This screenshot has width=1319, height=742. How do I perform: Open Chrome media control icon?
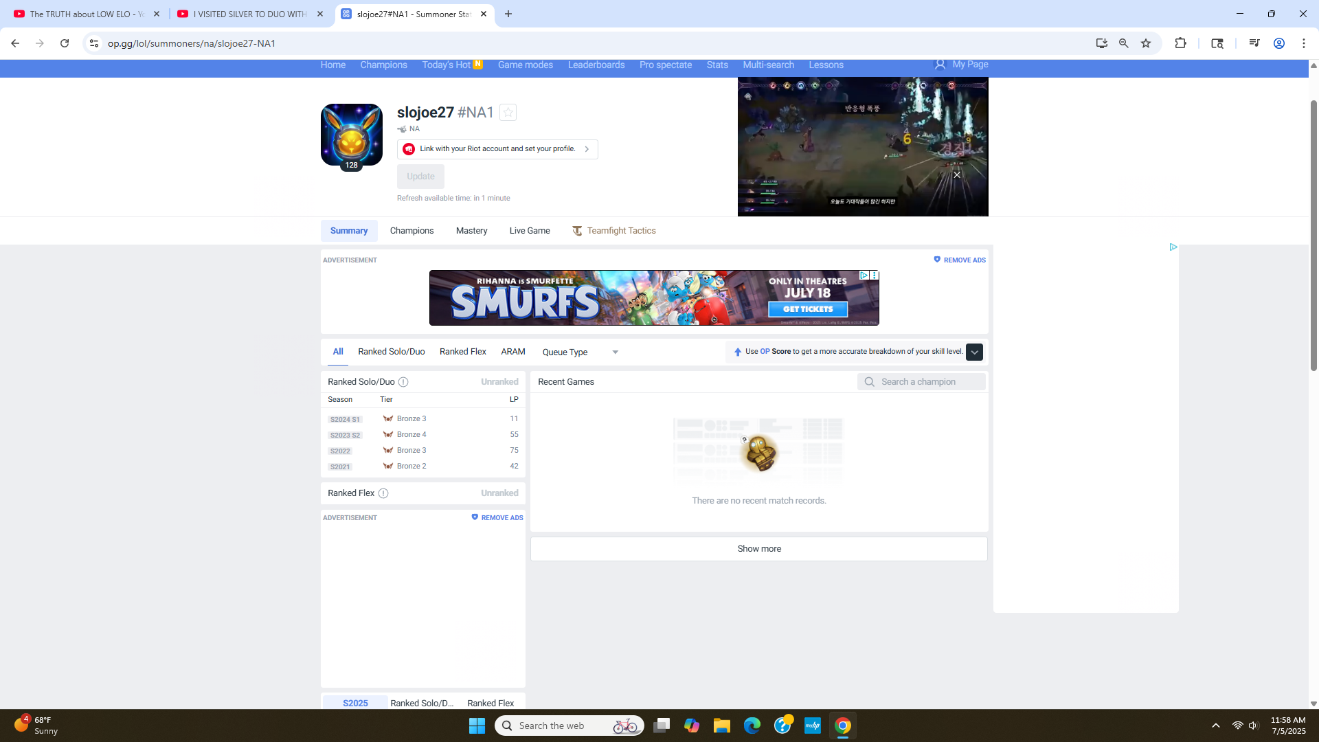pyautogui.click(x=1254, y=43)
